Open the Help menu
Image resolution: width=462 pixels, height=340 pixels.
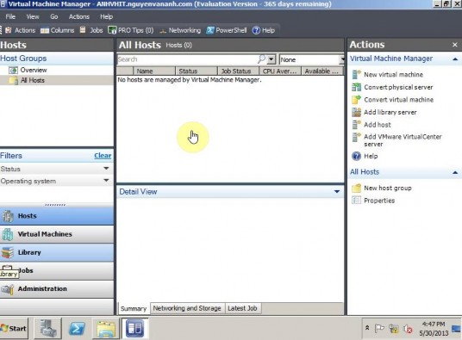[x=106, y=16]
